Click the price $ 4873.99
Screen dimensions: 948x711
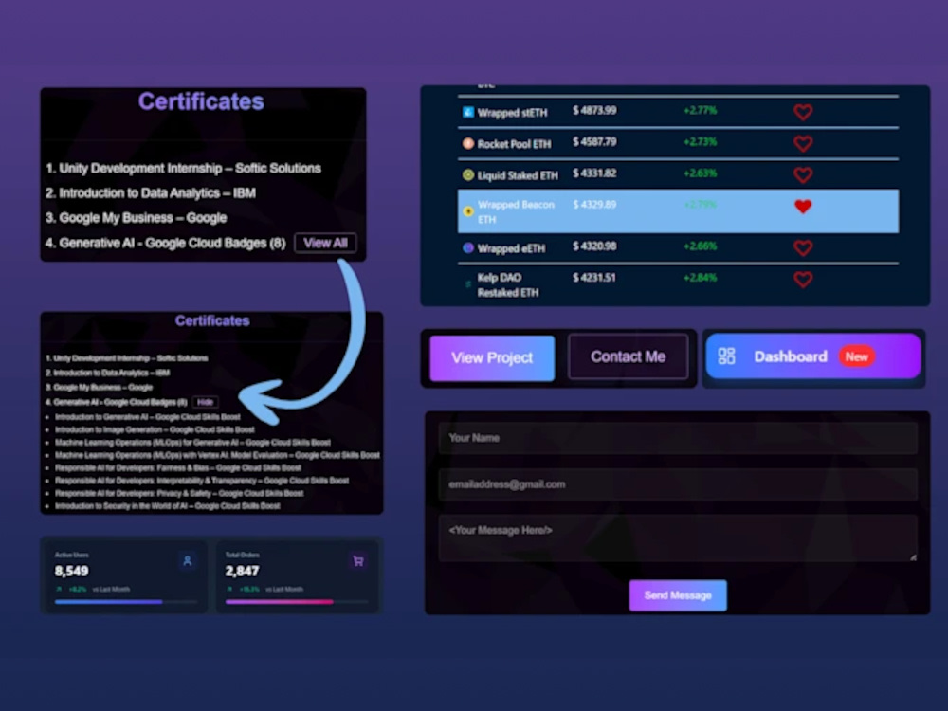pyautogui.click(x=594, y=110)
